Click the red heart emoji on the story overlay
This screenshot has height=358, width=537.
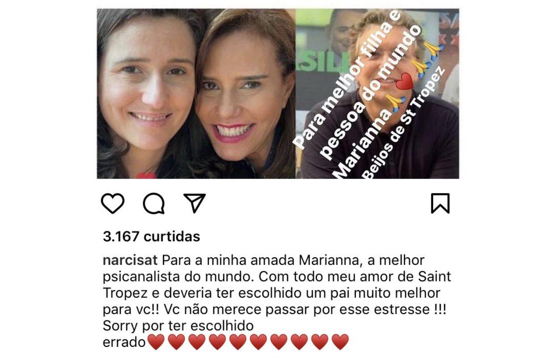click(405, 81)
